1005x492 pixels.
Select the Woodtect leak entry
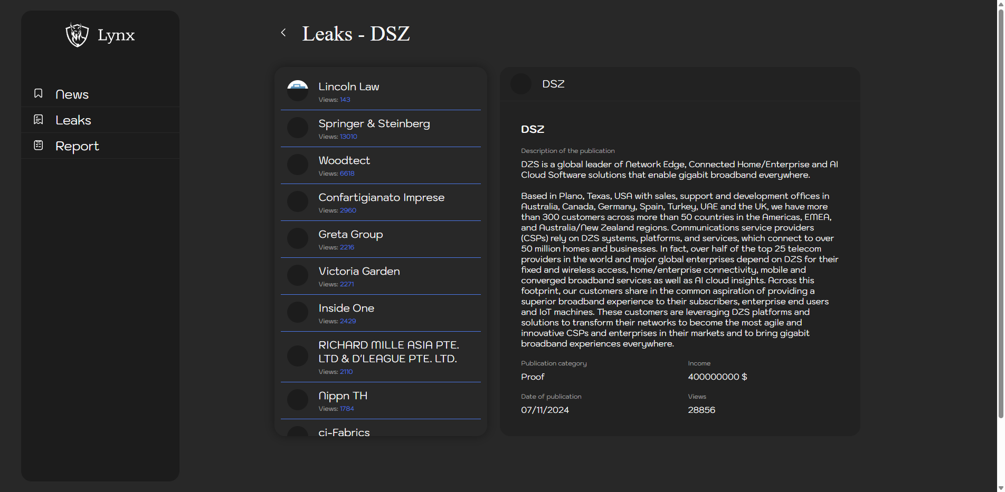[344, 160]
